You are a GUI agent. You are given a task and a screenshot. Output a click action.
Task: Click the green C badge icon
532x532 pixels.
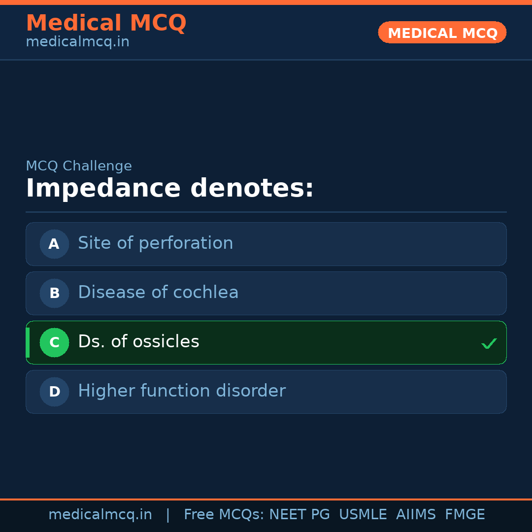pos(54,342)
